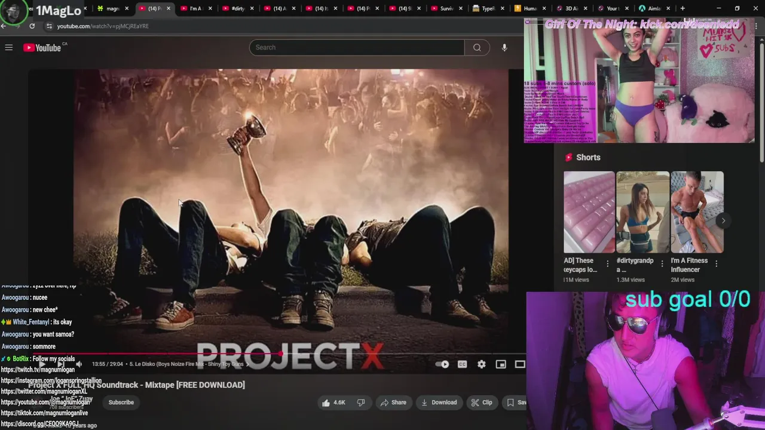Reload the page with the refresh icon
The width and height of the screenshot is (765, 430).
coord(32,26)
